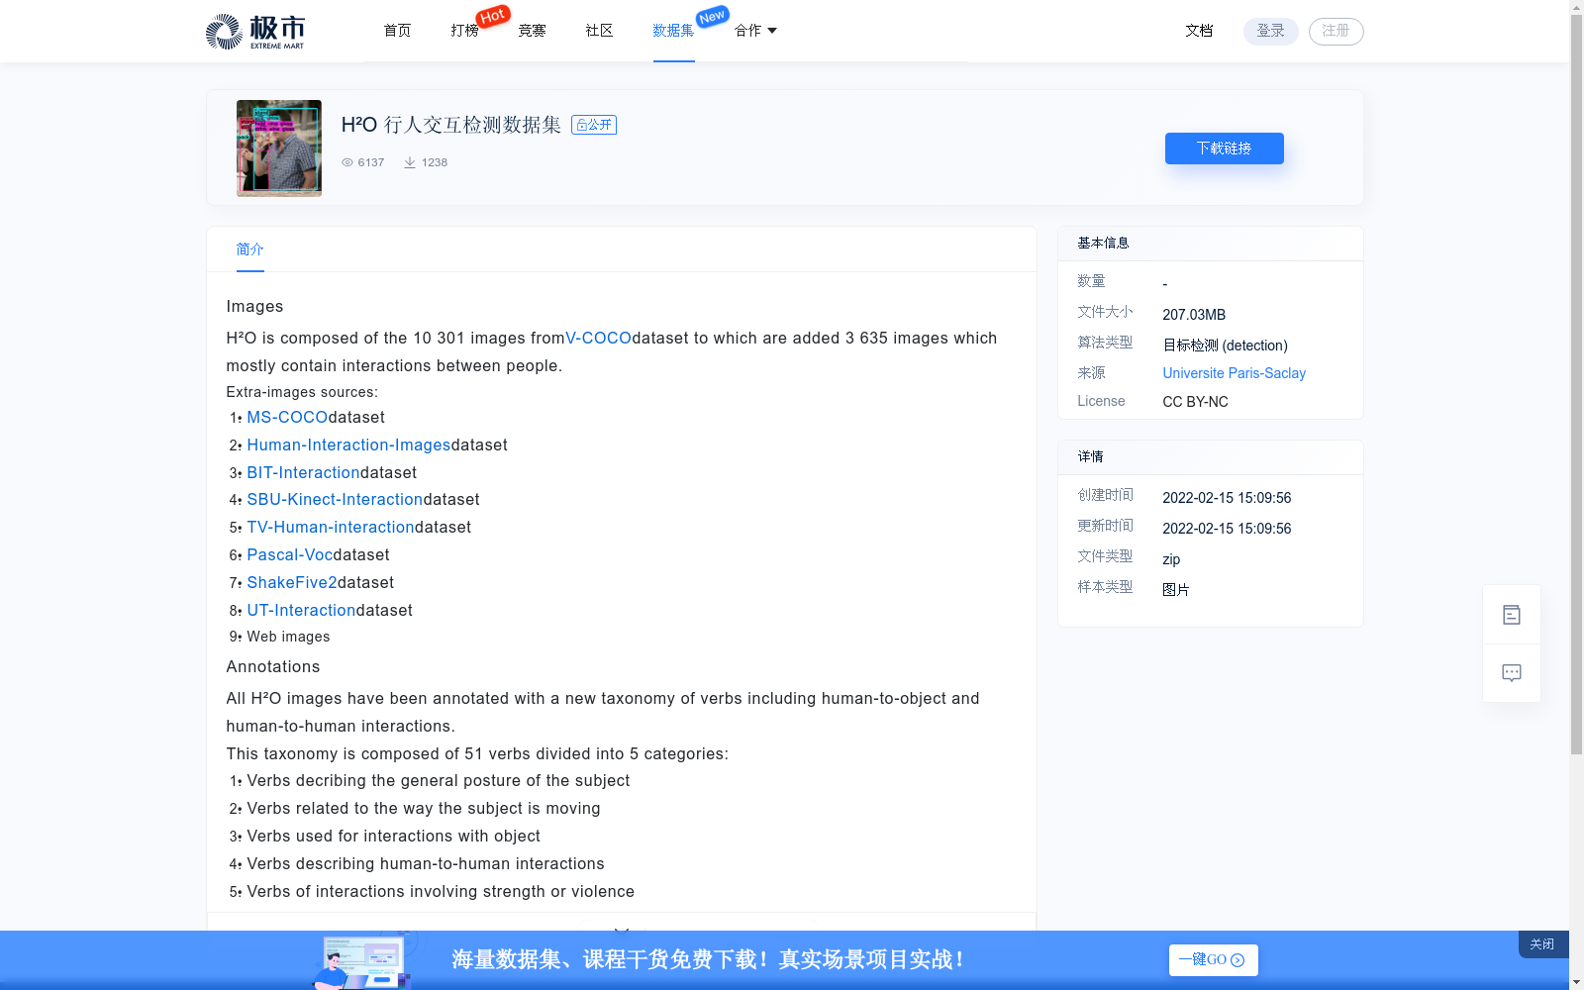
Task: Click the H²O 行人交互检测数据集 title
Action: pyautogui.click(x=450, y=125)
